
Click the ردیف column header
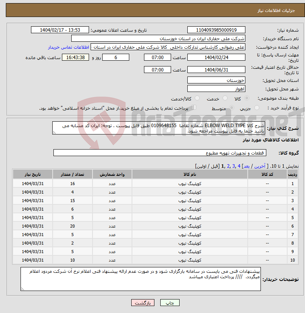pyautogui.click(x=293, y=174)
